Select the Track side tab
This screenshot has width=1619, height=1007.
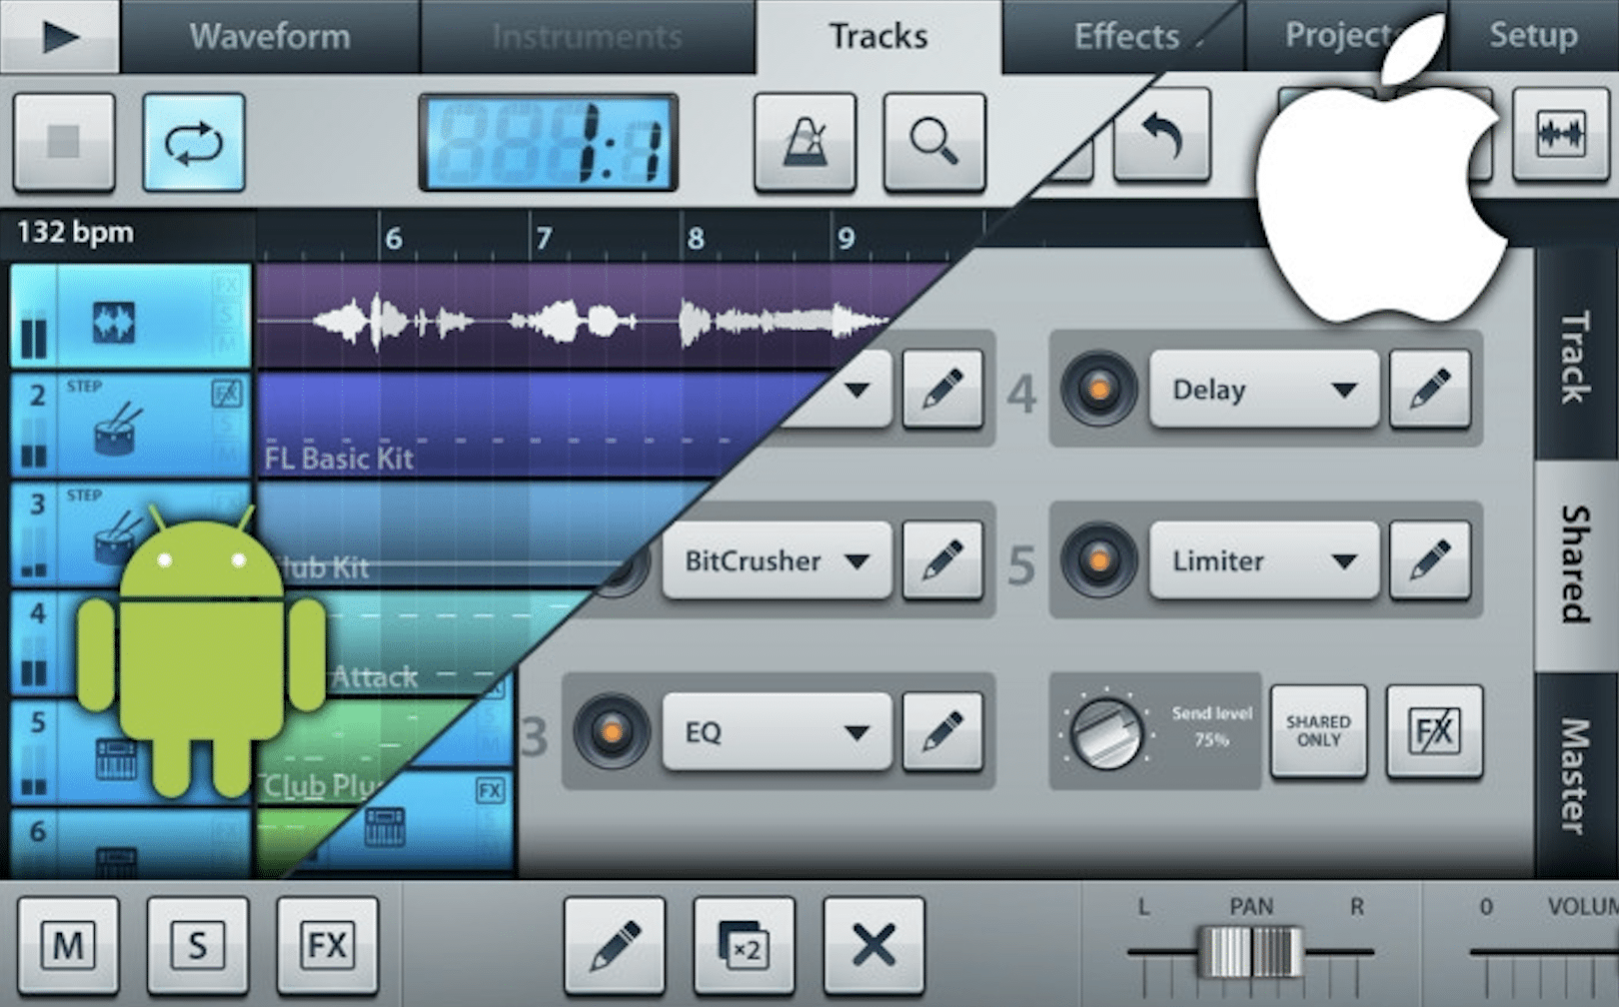pyautogui.click(x=1576, y=357)
